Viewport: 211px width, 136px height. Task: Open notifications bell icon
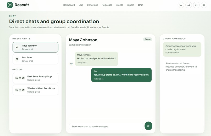coord(188,5)
